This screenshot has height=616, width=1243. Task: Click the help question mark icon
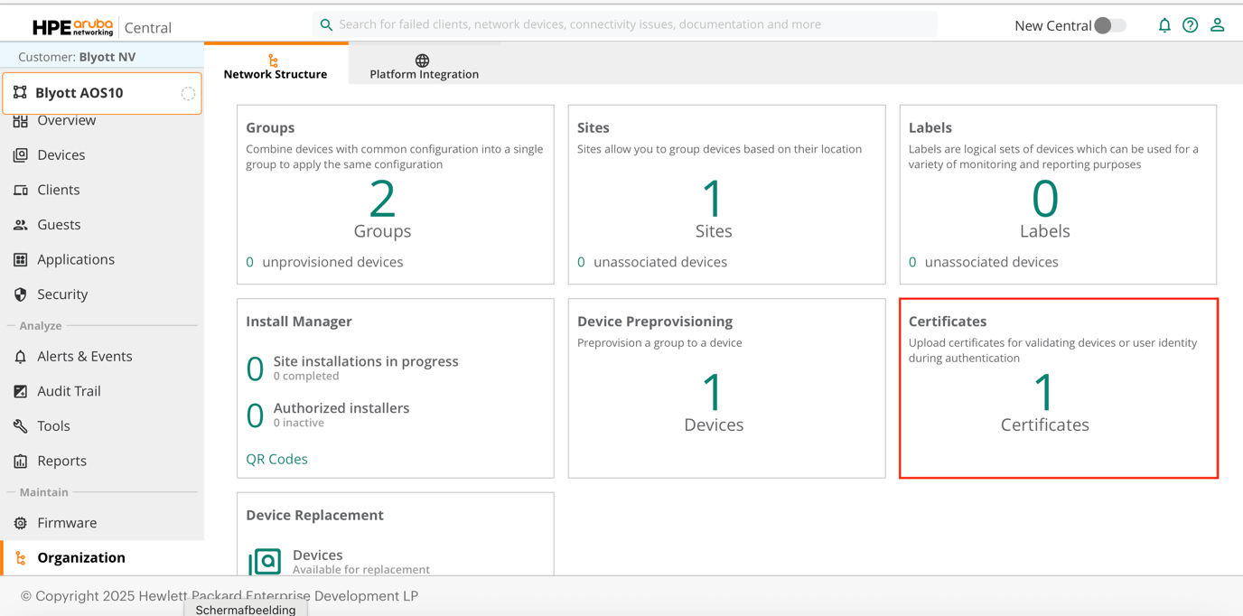1191,24
